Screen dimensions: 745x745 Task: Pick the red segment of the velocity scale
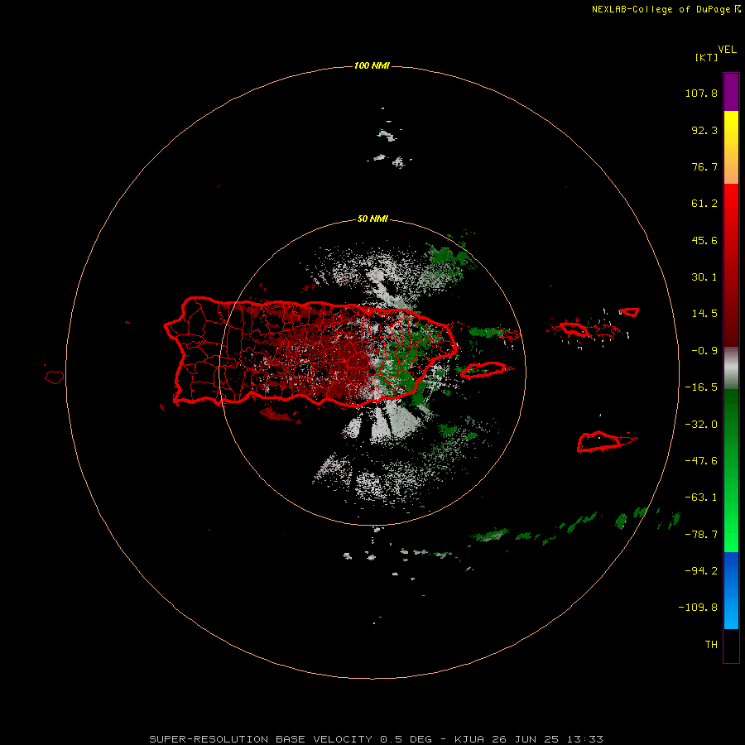(731, 265)
